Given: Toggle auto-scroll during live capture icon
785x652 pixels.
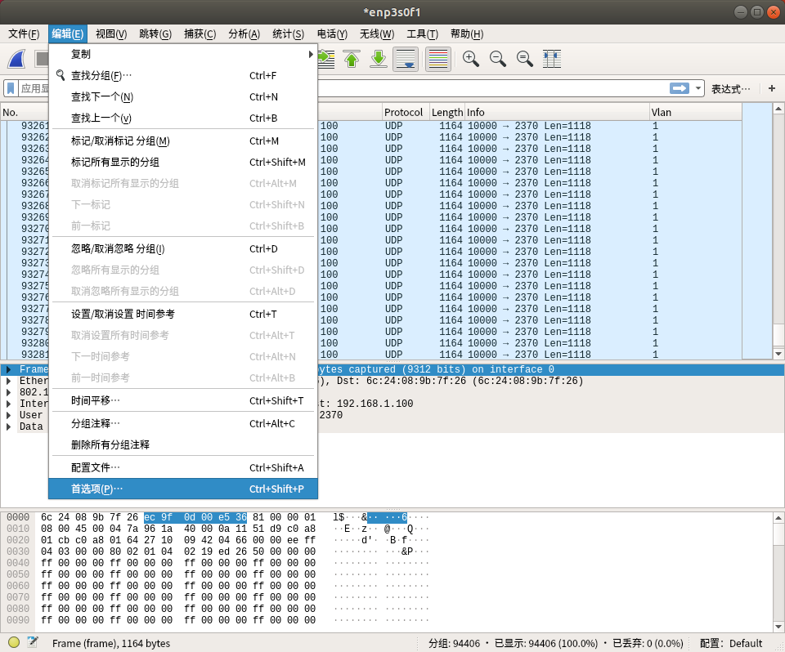Looking at the screenshot, I should [406, 59].
